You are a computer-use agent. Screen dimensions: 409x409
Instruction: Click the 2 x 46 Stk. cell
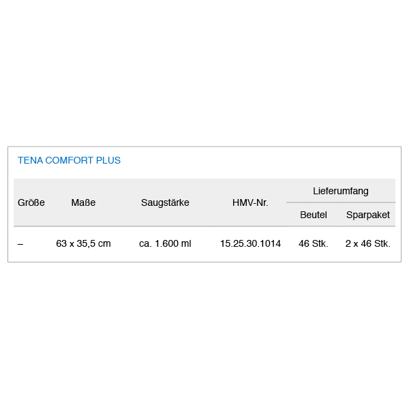[368, 243]
